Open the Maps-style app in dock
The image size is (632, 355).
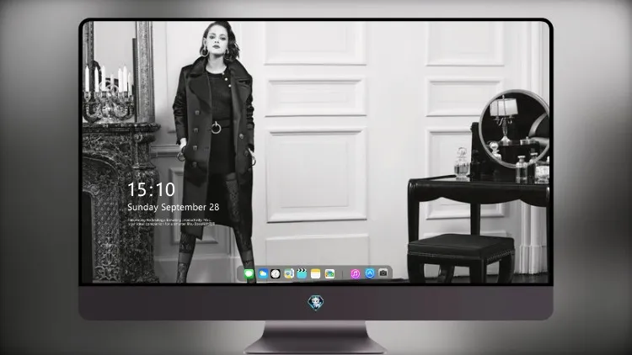coord(329,273)
